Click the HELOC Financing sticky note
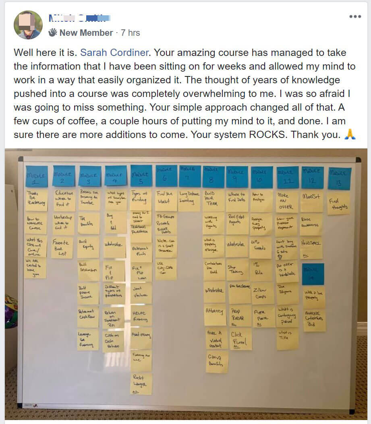This screenshot has height=424, width=371. 141,317
